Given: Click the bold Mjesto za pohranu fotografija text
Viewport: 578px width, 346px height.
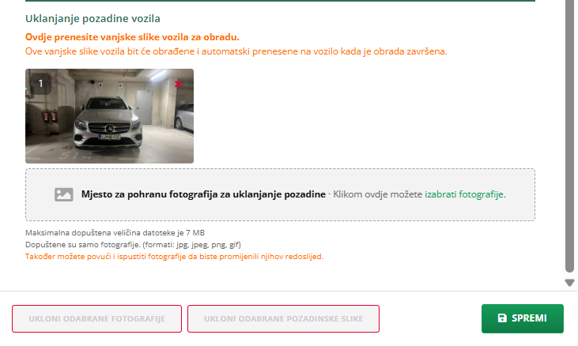Looking at the screenshot, I should pyautogui.click(x=203, y=194).
